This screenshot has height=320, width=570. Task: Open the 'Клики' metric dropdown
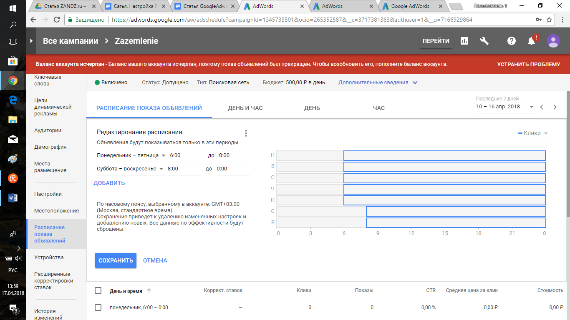(533, 133)
